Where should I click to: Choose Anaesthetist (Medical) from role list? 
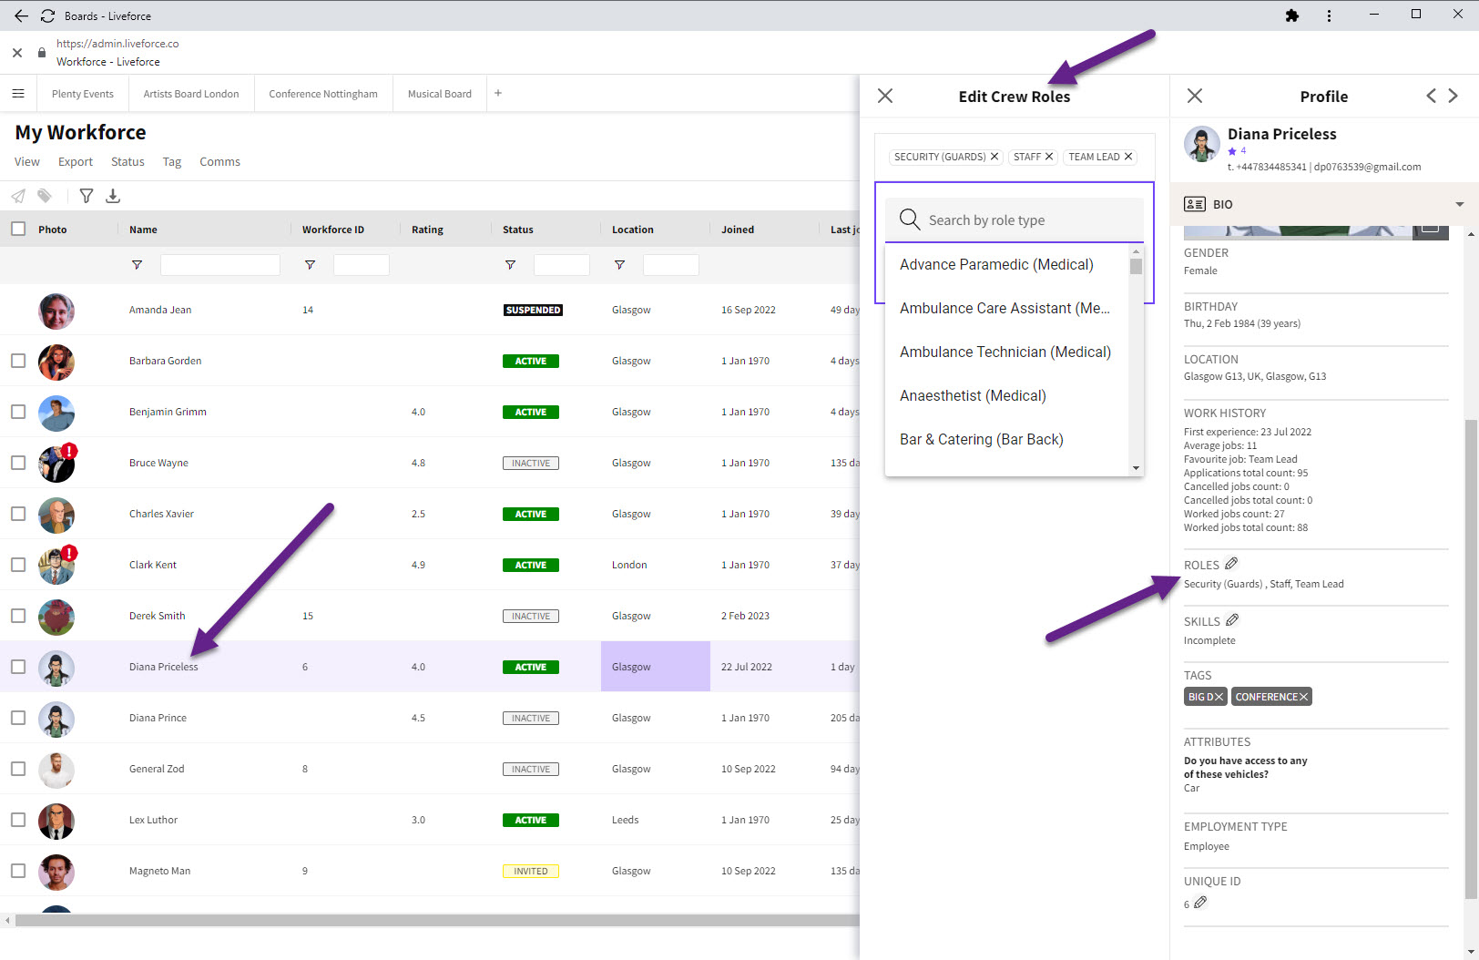[x=973, y=395]
